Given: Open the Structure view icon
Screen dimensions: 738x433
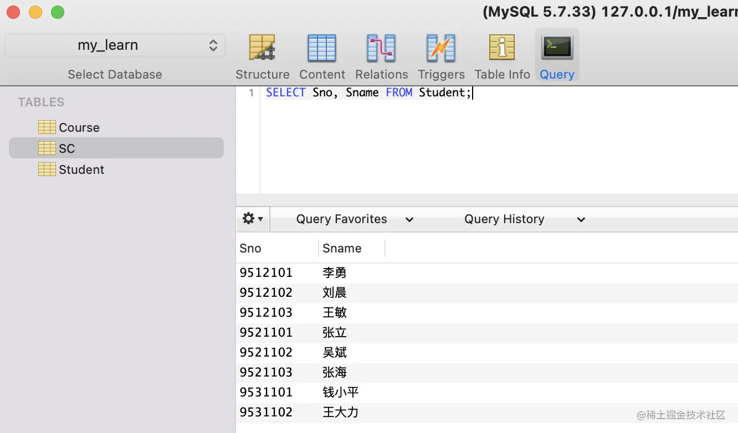Looking at the screenshot, I should 262,49.
